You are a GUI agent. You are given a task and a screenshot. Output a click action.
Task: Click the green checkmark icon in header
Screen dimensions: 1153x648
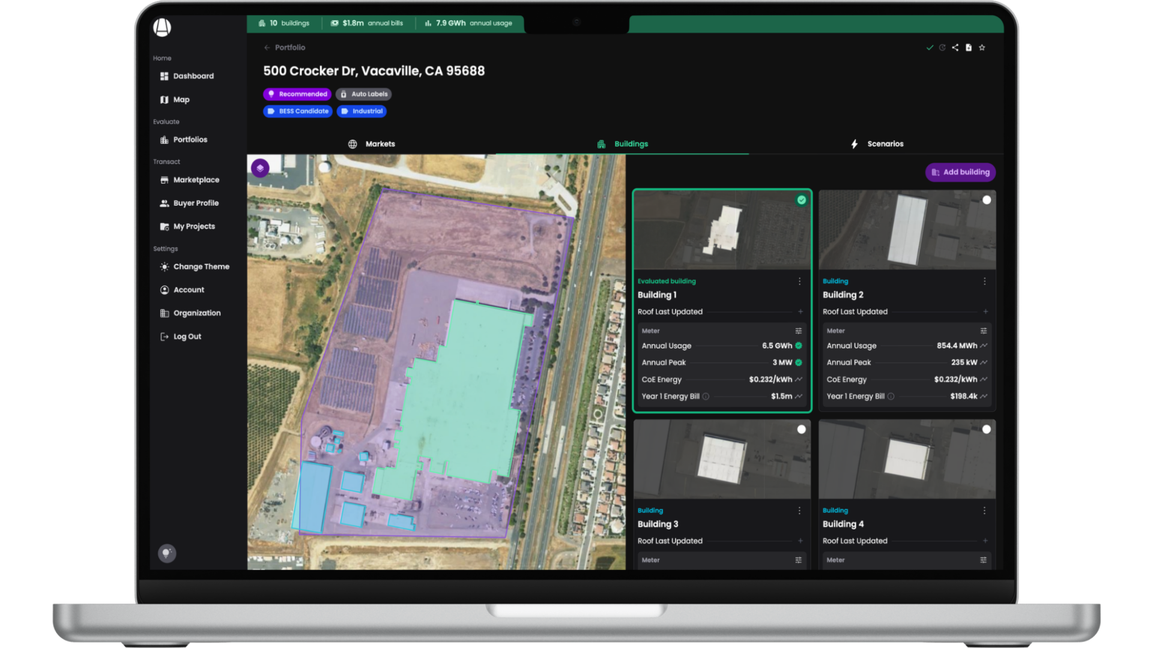pos(930,47)
